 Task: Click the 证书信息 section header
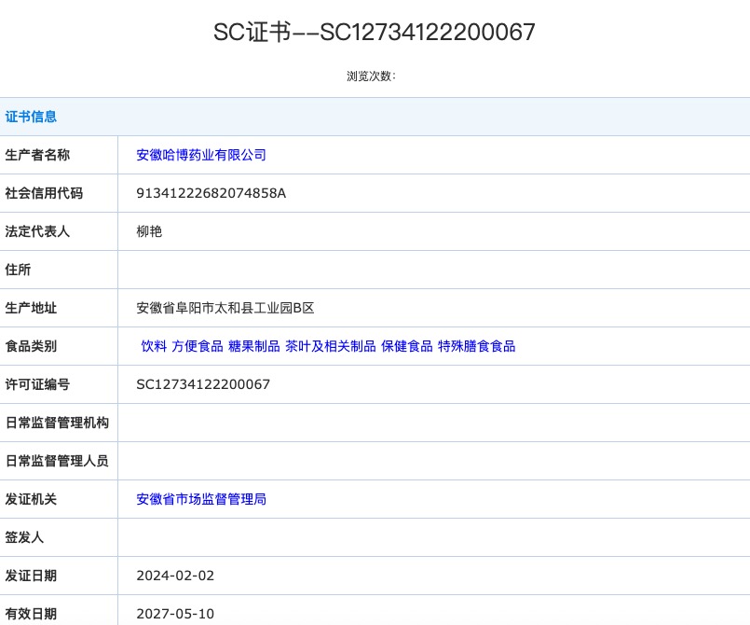click(31, 117)
